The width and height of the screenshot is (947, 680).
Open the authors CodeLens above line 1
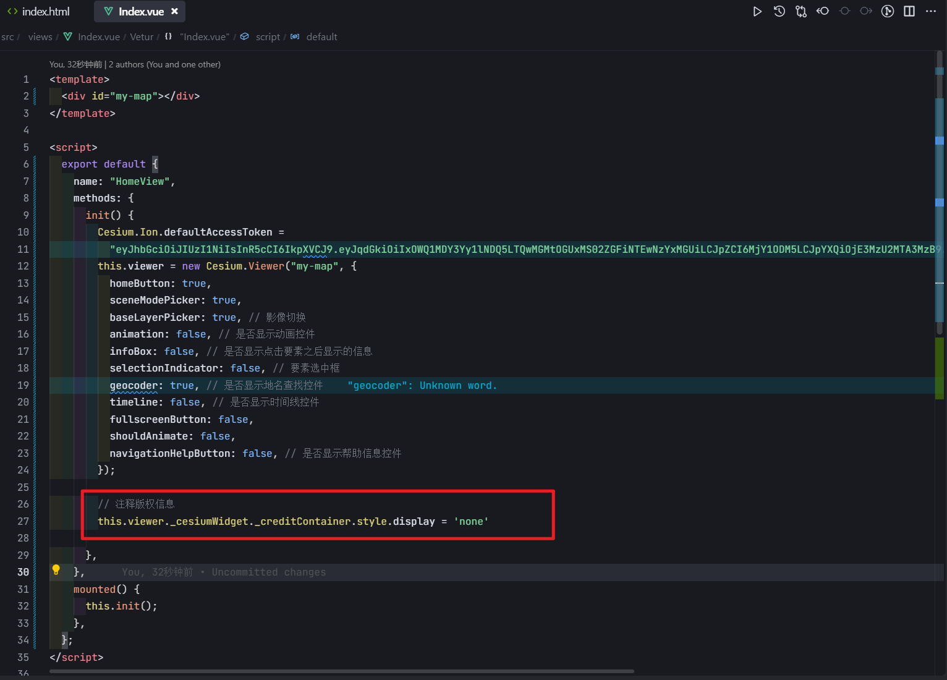[135, 64]
